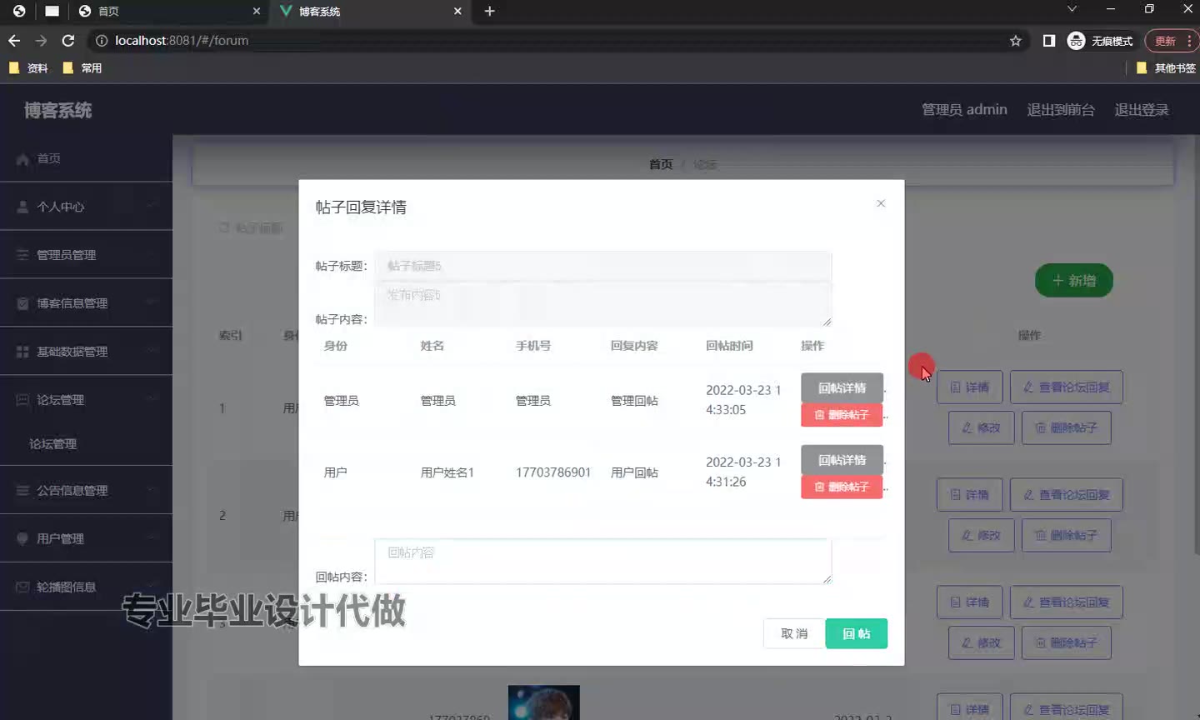
Task: Open the 资料 bookmark folder
Action: (28, 68)
